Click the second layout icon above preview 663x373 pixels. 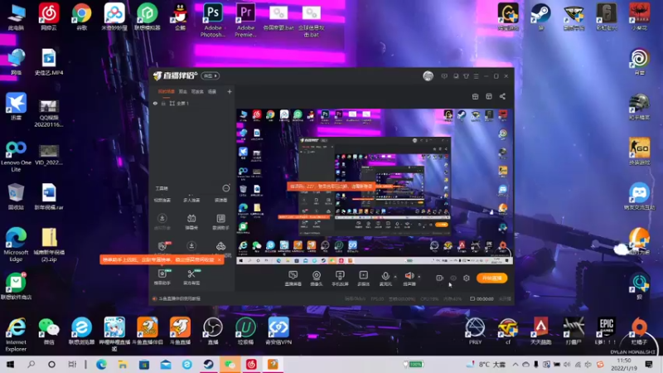point(489,96)
